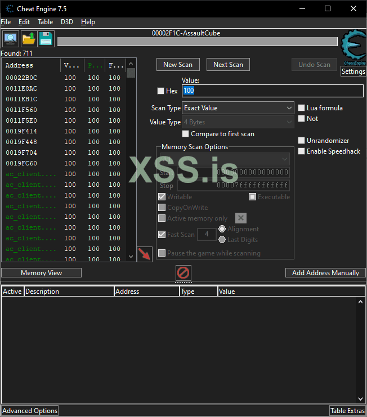Click the Cheat Engine logo
Screen dimensions: 367x417
[x=353, y=47]
